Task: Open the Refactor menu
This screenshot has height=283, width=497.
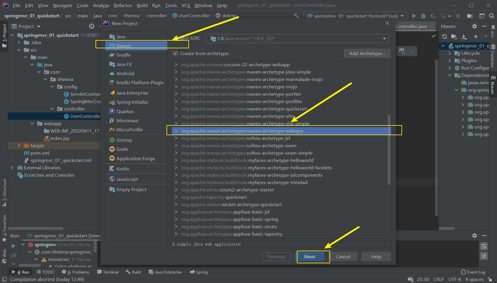Action: [123, 5]
